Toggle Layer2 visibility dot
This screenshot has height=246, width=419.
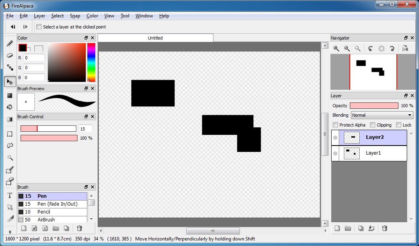[335, 138]
